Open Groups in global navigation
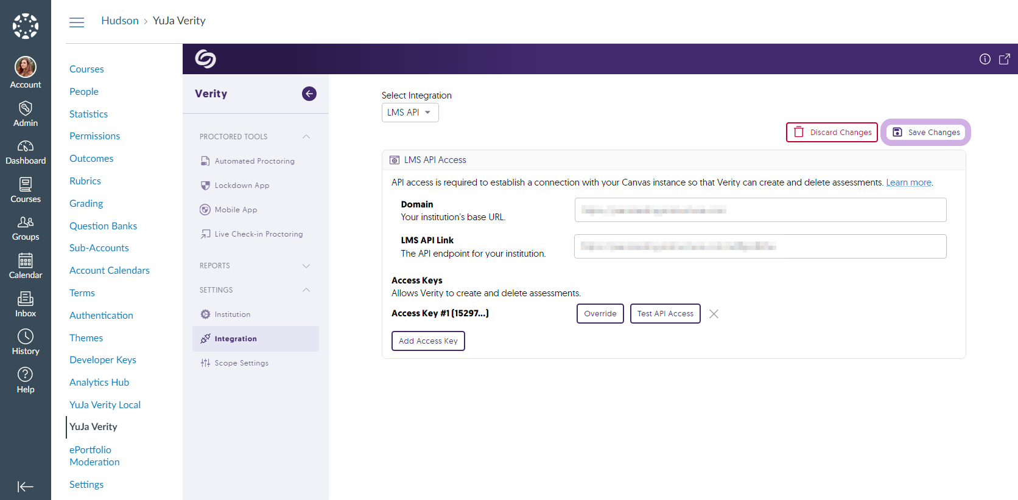Image resolution: width=1018 pixels, height=500 pixels. coord(26,229)
